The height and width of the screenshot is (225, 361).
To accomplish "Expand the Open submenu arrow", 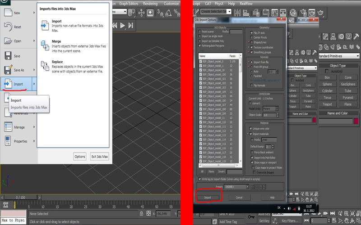I will [x=34, y=41].
